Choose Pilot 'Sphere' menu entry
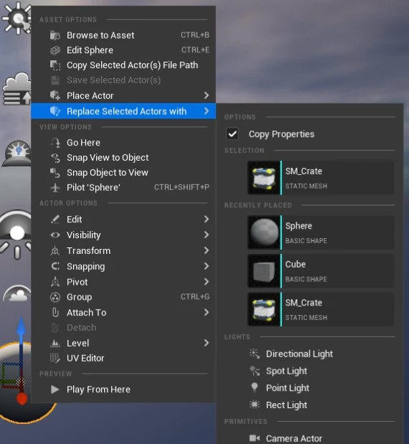409x444 pixels. 123,187
